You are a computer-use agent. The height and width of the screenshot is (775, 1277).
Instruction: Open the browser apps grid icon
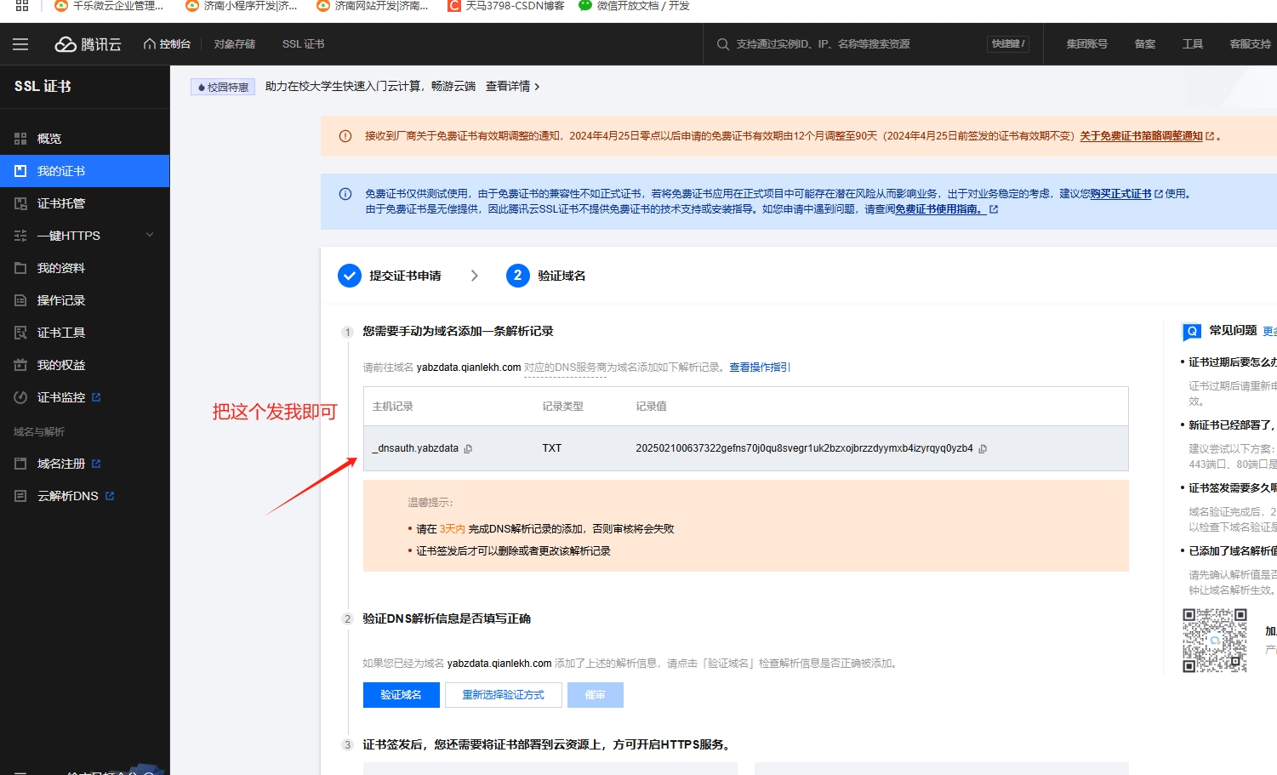22,5
